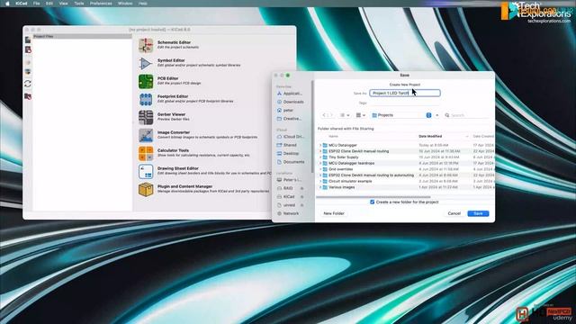Click the Tags field

[x=405, y=103]
